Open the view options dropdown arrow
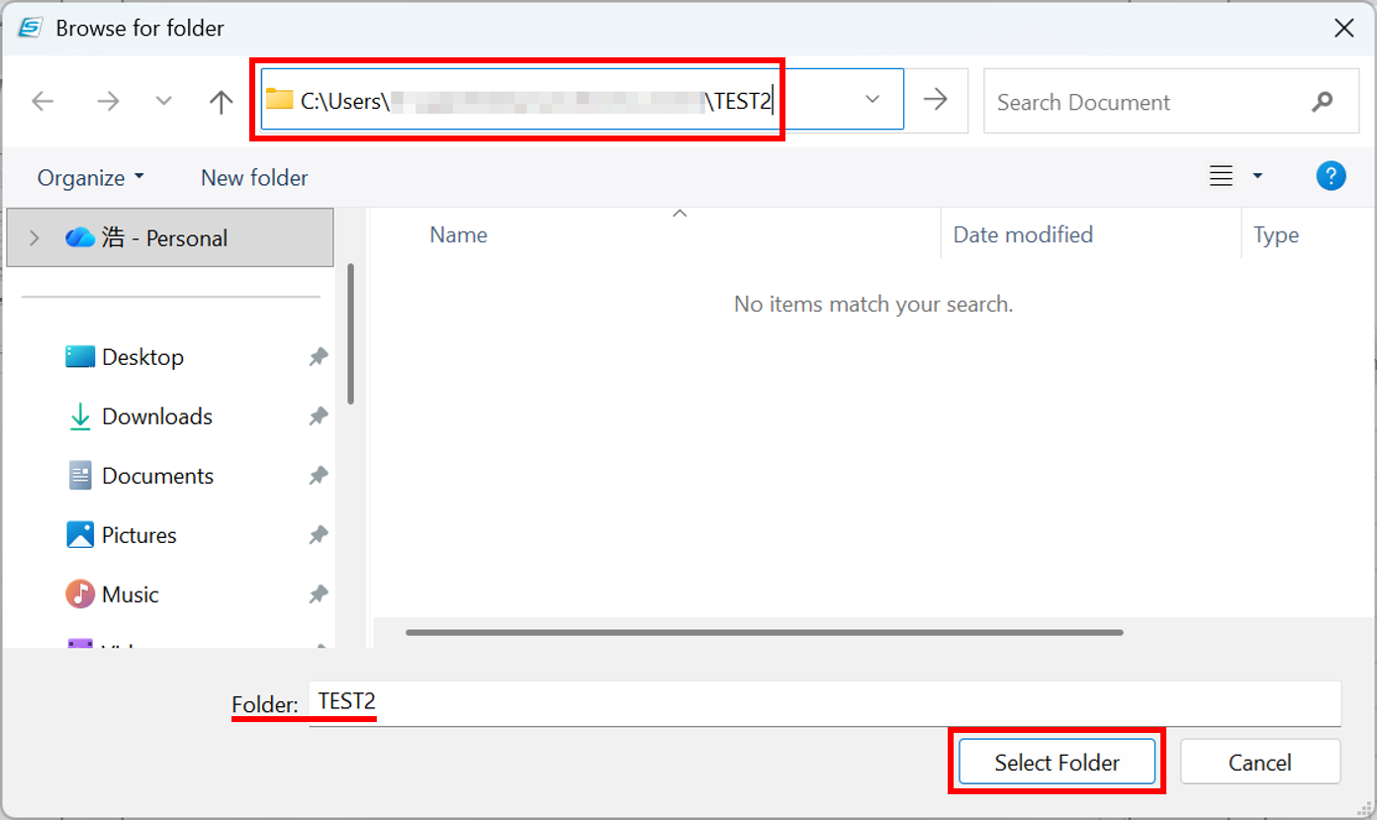The width and height of the screenshot is (1377, 820). point(1257,176)
